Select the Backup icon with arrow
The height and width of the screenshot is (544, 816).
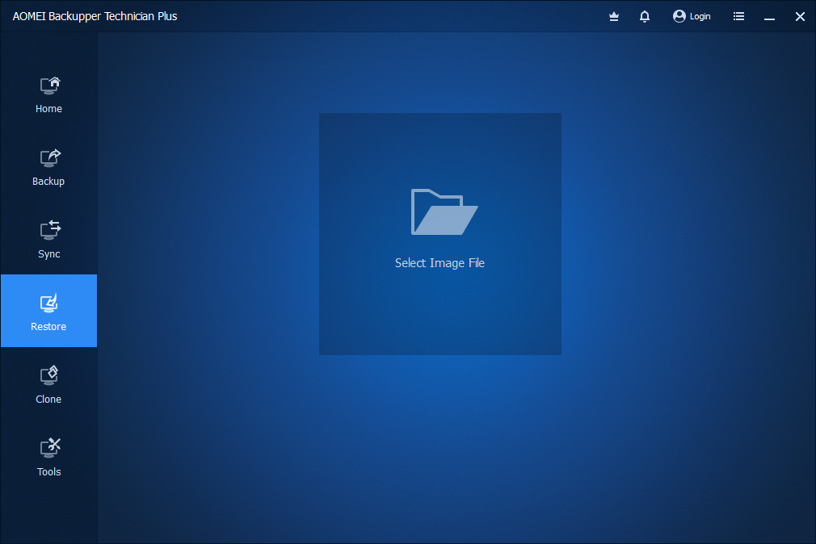click(50, 157)
